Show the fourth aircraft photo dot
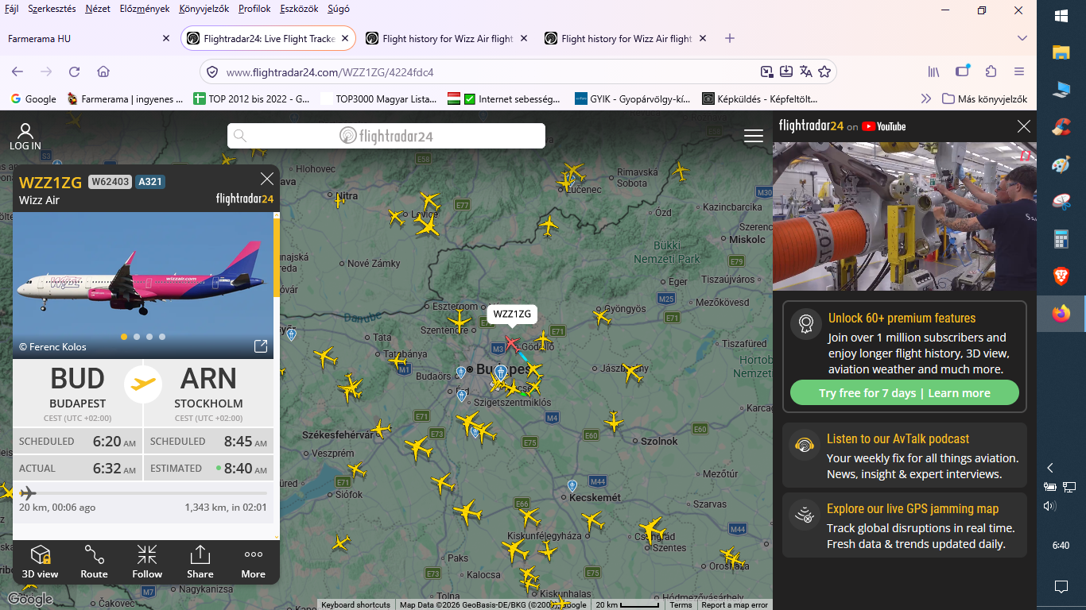Image resolution: width=1086 pixels, height=610 pixels. click(162, 337)
